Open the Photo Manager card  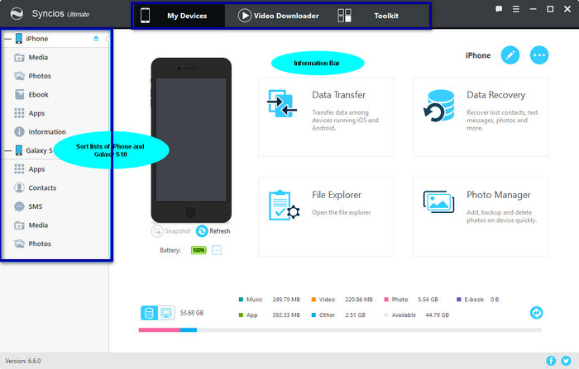coord(481,217)
